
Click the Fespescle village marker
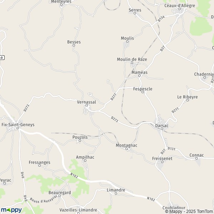(143, 92)
